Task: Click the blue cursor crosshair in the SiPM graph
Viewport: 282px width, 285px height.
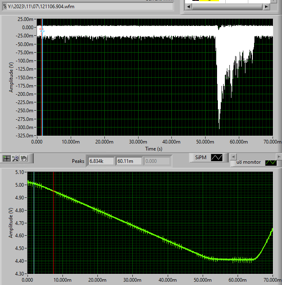Action: pyautogui.click(x=42, y=31)
